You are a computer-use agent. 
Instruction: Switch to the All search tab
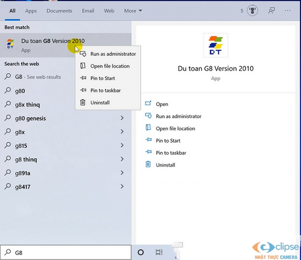tap(13, 11)
